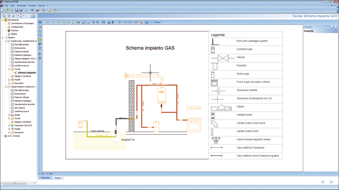The width and height of the screenshot is (339, 190).
Task: Select the Altri impianti tree item
Action: point(20,108)
